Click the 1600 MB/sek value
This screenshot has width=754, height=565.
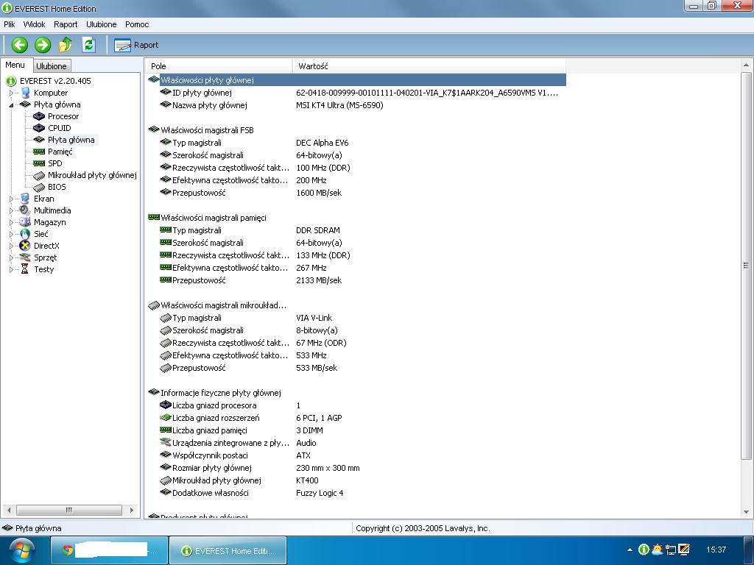(319, 193)
